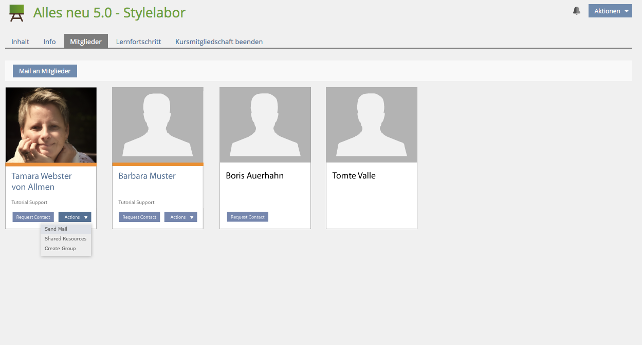Click the course blackboard icon beside the title
This screenshot has height=345, width=642.
[17, 13]
